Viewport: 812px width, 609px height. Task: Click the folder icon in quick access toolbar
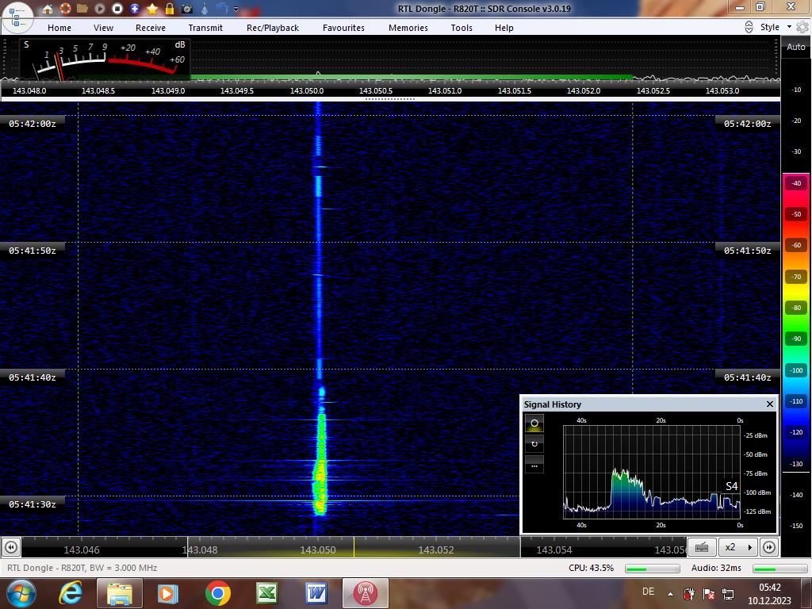pos(82,9)
